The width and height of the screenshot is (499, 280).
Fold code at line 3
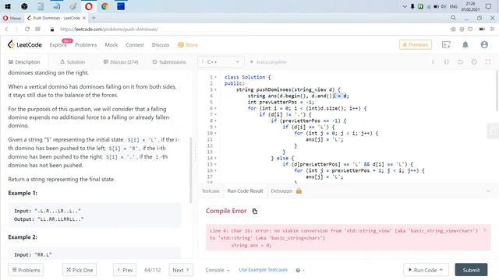coord(215,89)
